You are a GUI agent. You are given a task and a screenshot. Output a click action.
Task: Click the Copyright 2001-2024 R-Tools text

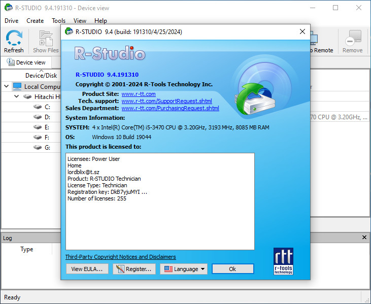pos(144,84)
